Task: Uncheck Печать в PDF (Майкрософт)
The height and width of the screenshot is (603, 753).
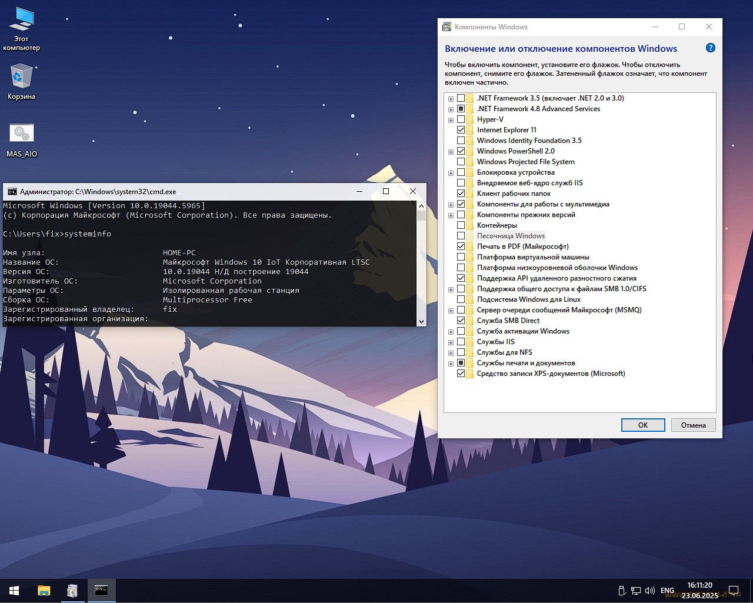Action: (461, 246)
